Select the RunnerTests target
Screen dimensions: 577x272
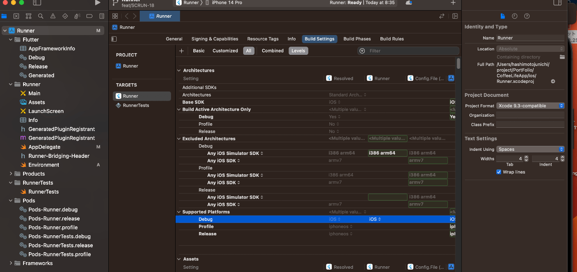pyautogui.click(x=142, y=105)
